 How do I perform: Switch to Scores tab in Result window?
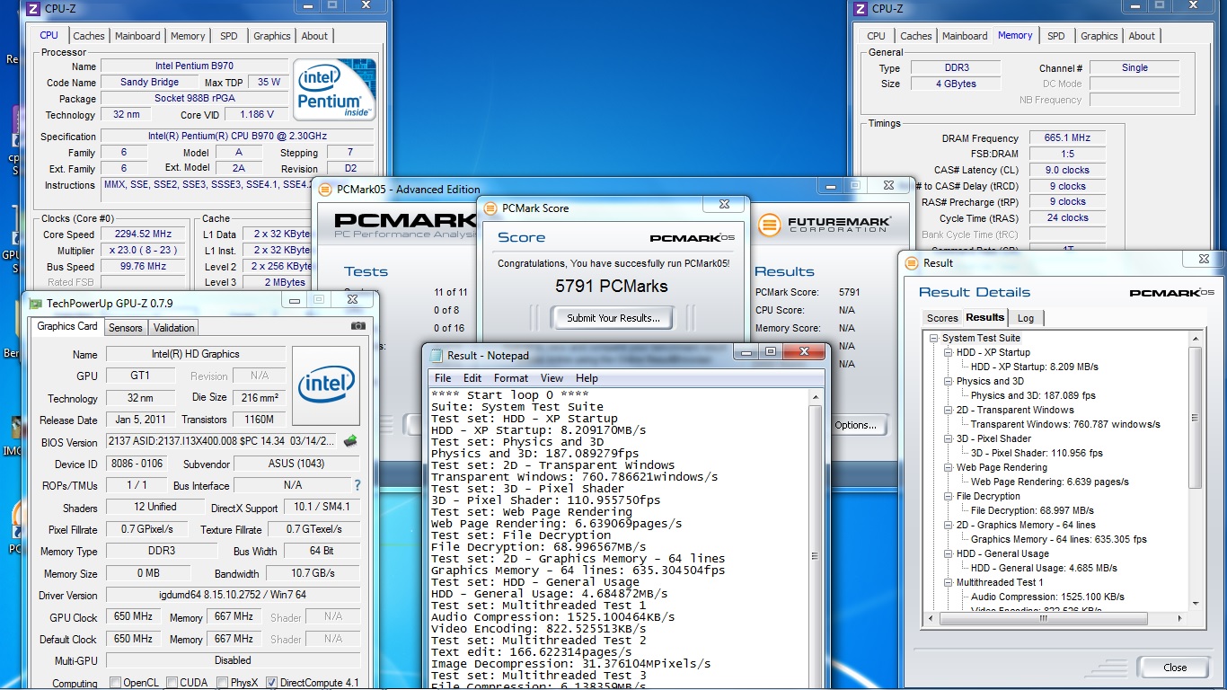[x=942, y=318]
